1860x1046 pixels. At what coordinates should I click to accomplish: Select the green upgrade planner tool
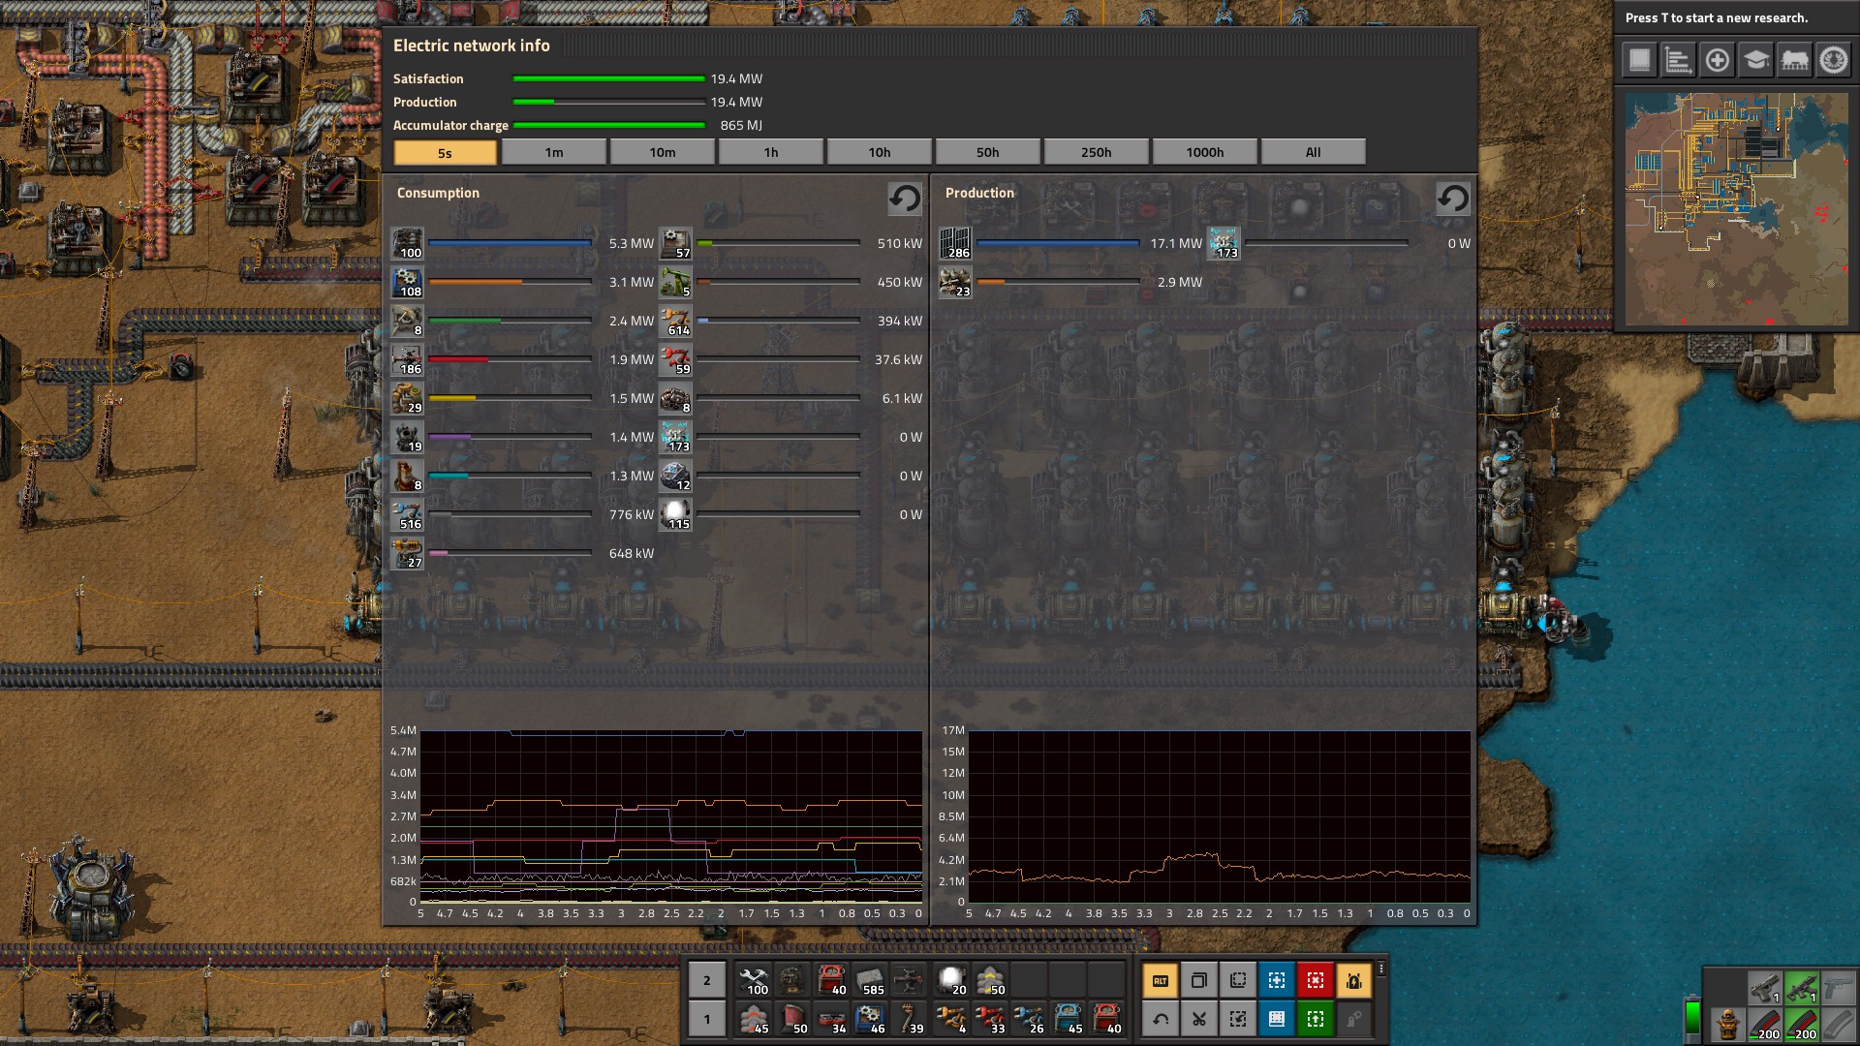point(1315,1019)
